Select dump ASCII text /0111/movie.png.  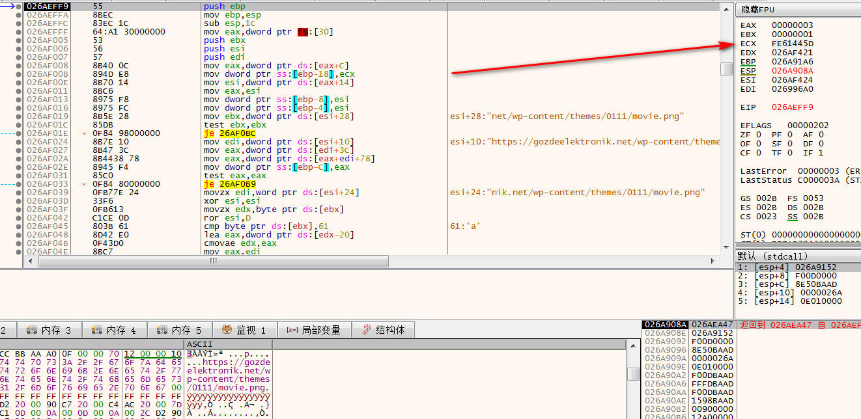(228, 387)
